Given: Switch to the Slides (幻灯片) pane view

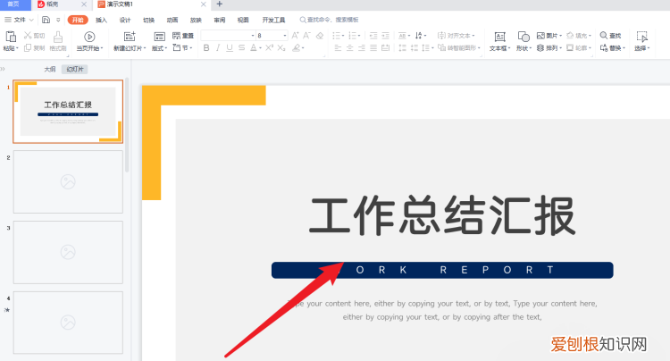Looking at the screenshot, I should tap(75, 69).
